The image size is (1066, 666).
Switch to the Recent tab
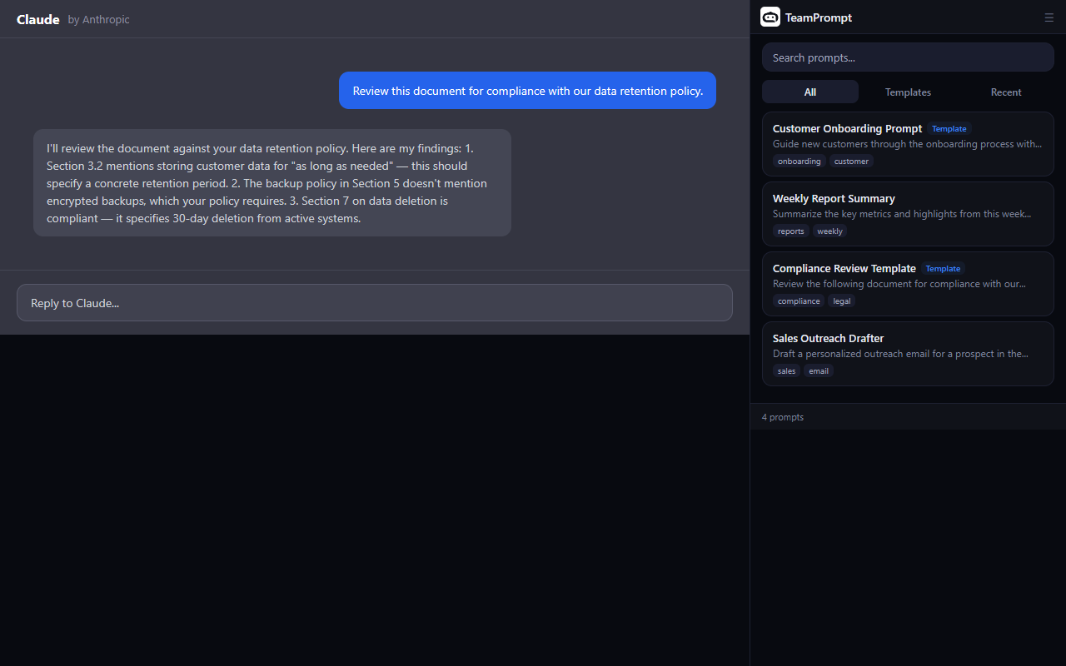[1005, 92]
